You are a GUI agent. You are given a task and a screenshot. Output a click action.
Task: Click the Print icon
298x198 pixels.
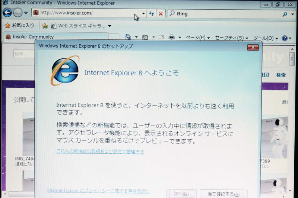coord(171,37)
